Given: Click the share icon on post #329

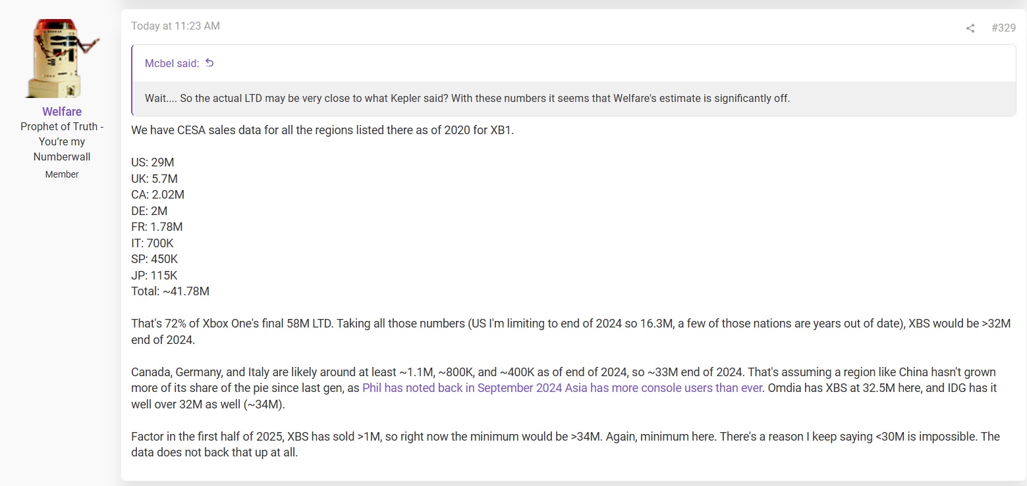Looking at the screenshot, I should tap(970, 28).
